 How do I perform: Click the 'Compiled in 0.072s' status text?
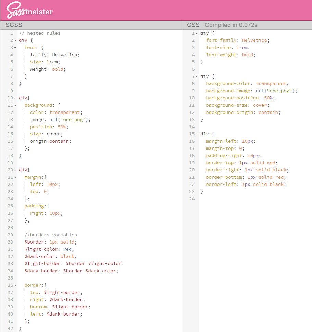pos(231,25)
